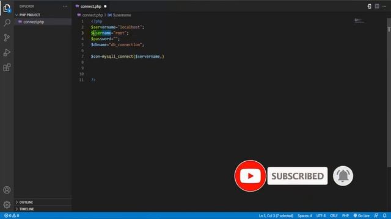The height and width of the screenshot is (219, 391).
Task: Click the closing ?> tag on line 11
Action: click(x=93, y=80)
